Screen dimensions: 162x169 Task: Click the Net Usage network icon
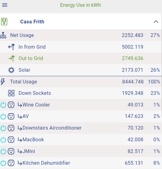pos(3,35)
